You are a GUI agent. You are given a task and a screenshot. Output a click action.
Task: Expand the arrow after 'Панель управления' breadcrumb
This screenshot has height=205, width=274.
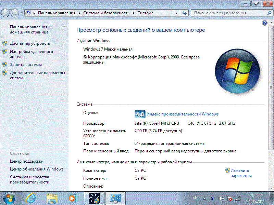point(79,13)
